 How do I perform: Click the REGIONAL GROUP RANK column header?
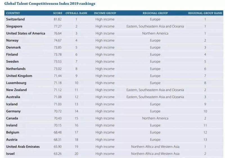(205, 13)
